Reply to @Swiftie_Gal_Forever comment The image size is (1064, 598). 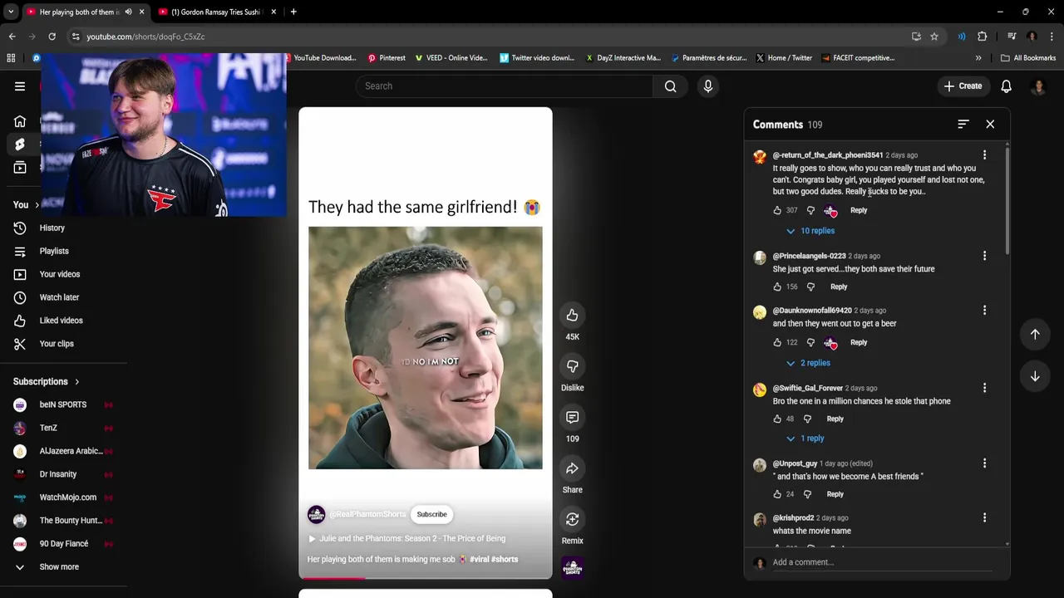[835, 419]
